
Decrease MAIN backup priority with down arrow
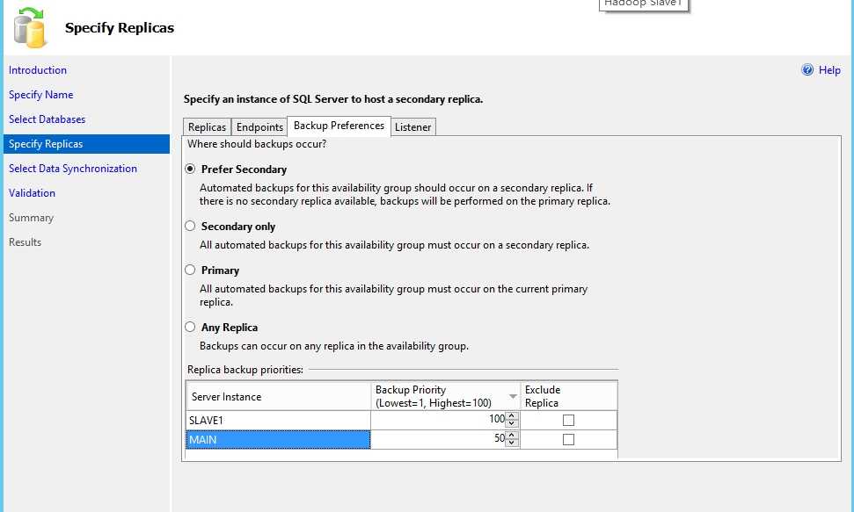[513, 443]
